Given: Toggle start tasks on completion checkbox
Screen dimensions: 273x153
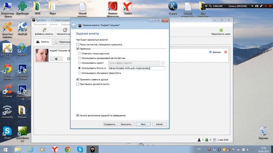Looking at the screenshot, I should point(78,115).
